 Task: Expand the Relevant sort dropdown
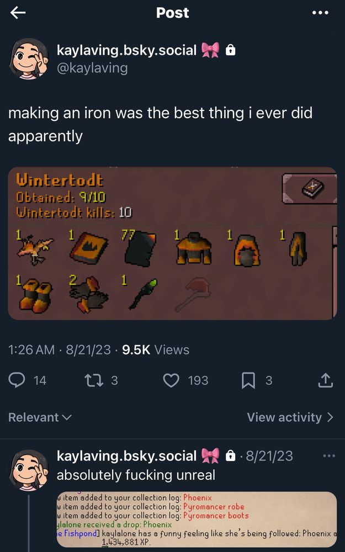pos(40,417)
